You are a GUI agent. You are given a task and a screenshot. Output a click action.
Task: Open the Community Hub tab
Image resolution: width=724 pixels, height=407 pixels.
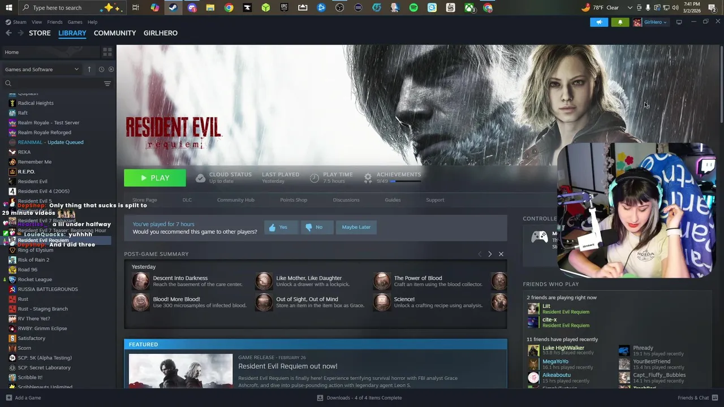point(236,200)
